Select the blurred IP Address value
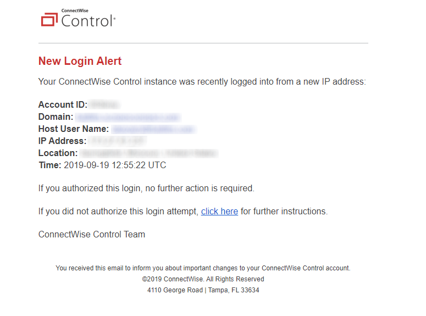426x316 pixels. point(118,141)
